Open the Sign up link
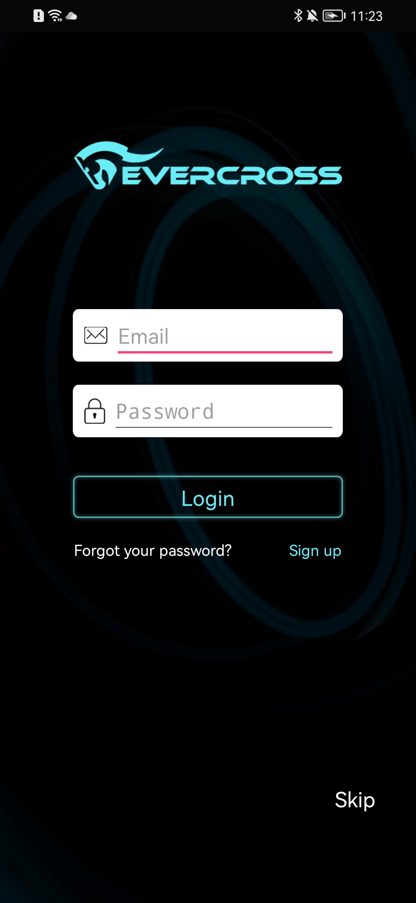 point(315,551)
